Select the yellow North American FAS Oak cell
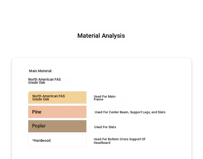The image size is (203, 159). [57, 98]
